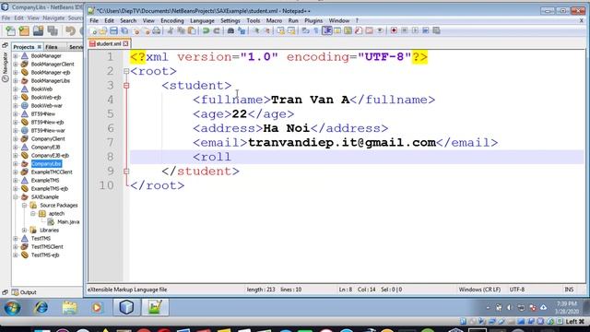The image size is (590, 332).
Task: Open the Function List toolbar icon
Action: (x=359, y=30)
